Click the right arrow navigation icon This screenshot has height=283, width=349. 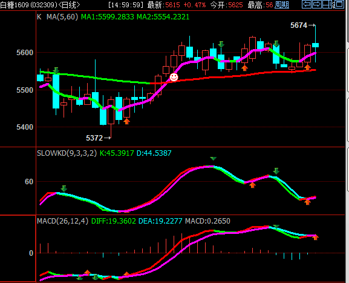tap(317, 4)
